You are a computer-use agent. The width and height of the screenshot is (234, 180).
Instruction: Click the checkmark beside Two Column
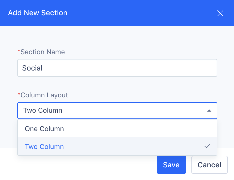coord(207,146)
